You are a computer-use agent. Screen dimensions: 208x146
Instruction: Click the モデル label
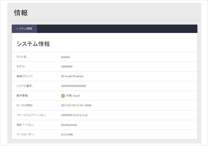pyautogui.click(x=21, y=67)
